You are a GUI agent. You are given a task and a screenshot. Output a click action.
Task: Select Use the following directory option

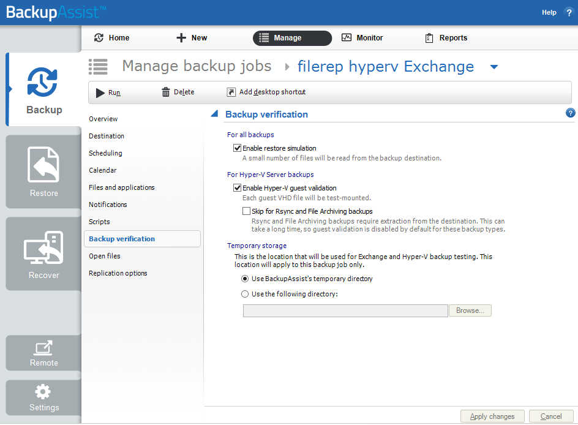245,294
